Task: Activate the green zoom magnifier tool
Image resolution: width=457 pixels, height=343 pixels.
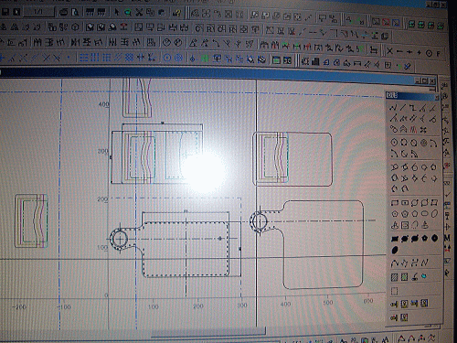Action: point(128,13)
